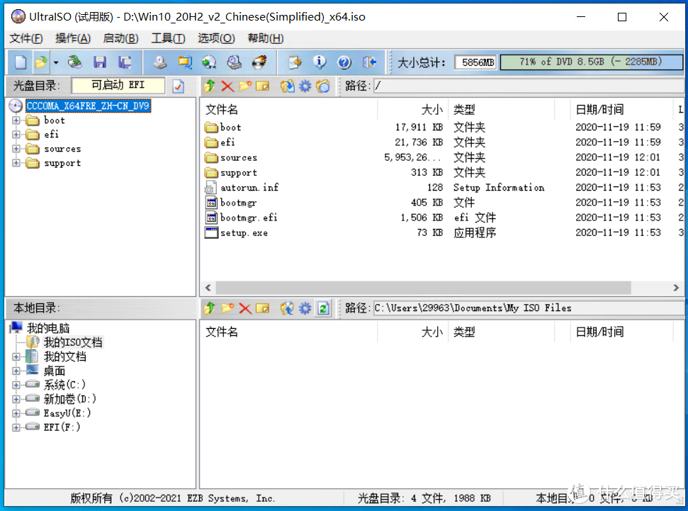Expand the efi folder in disc tree
688x511 pixels.
16,135
